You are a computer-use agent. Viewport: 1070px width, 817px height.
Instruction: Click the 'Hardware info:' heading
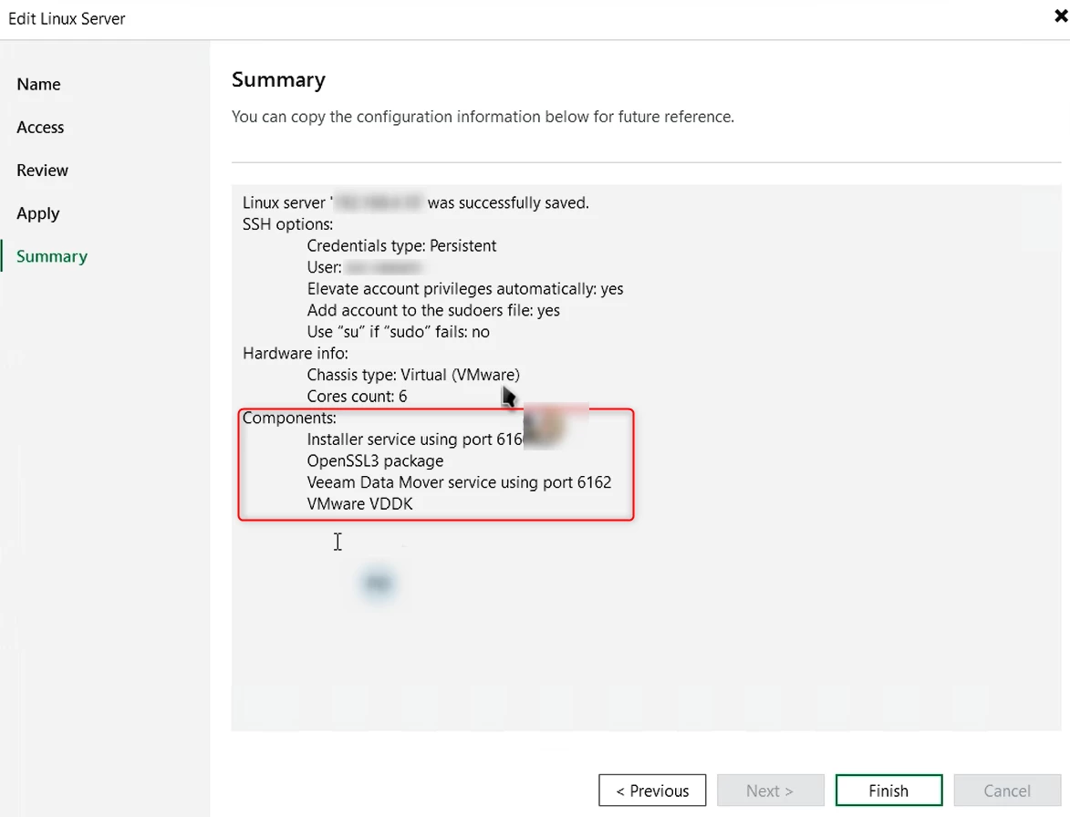click(296, 353)
